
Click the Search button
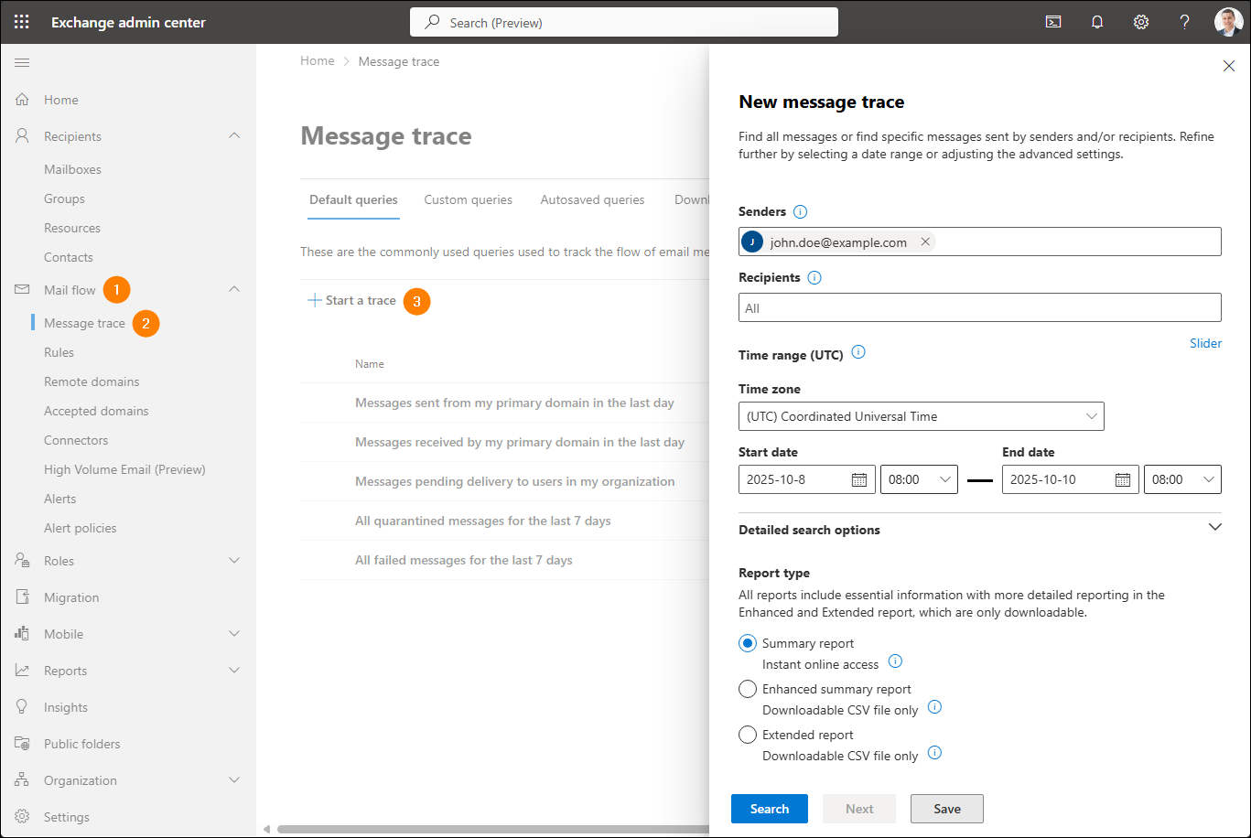pos(769,809)
